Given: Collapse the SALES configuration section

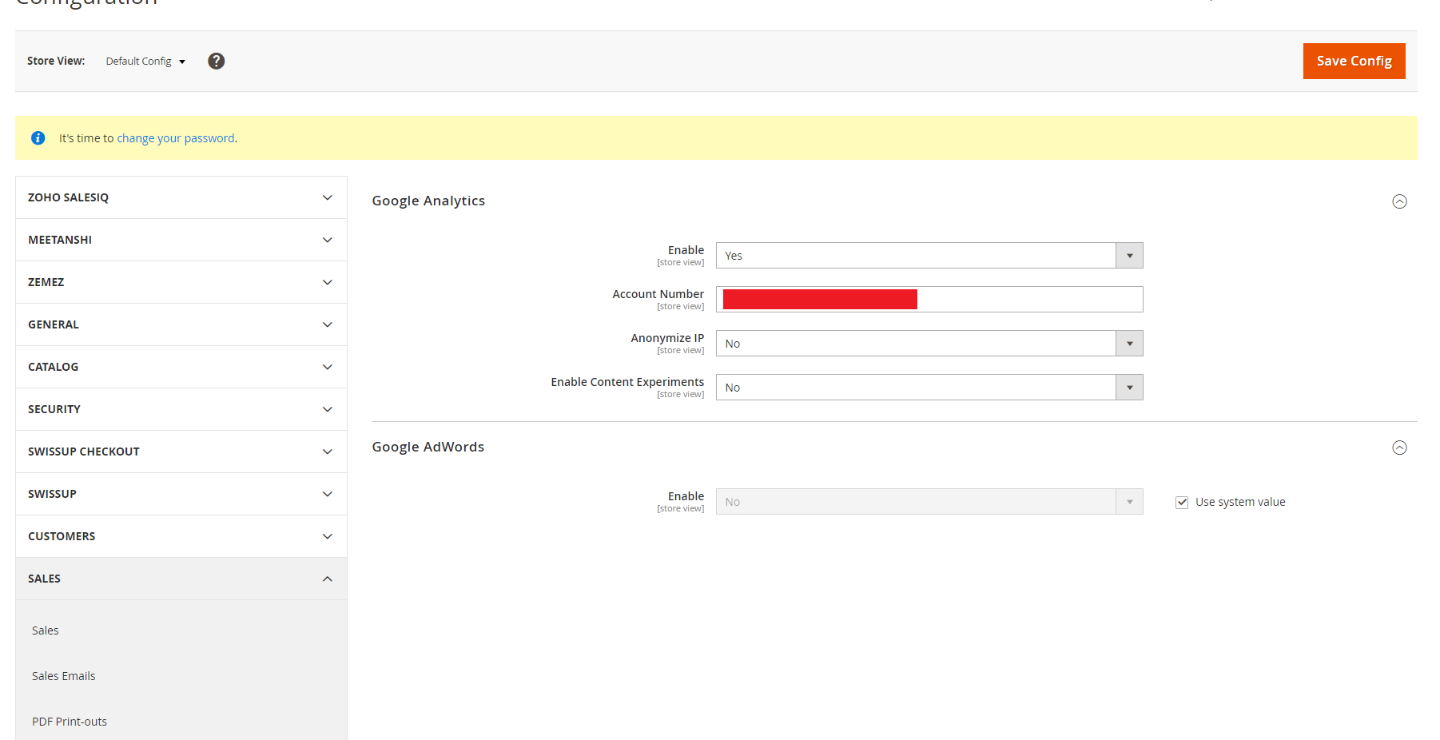Looking at the screenshot, I should [181, 578].
